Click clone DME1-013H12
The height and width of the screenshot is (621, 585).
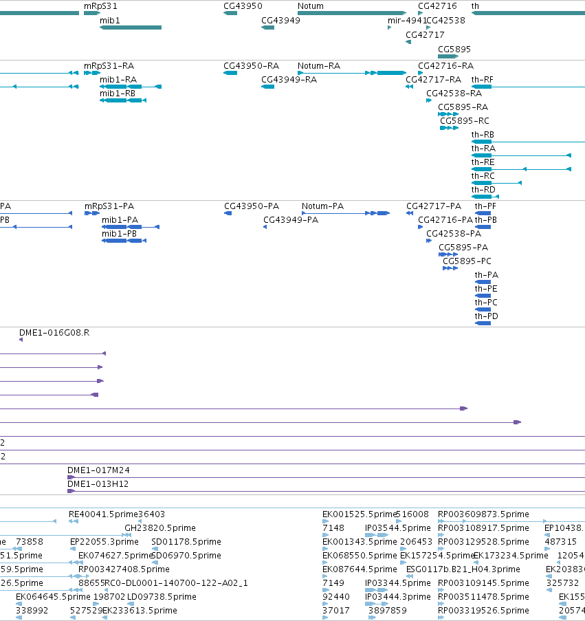tap(326, 491)
